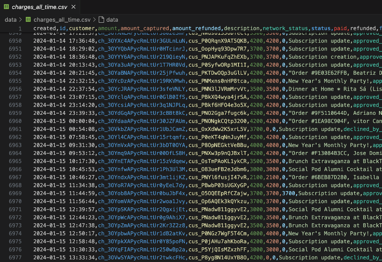Click line number 6977
This screenshot has height=262, width=382.
(15, 257)
